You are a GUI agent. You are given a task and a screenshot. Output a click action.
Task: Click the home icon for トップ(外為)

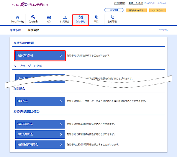point(17,17)
